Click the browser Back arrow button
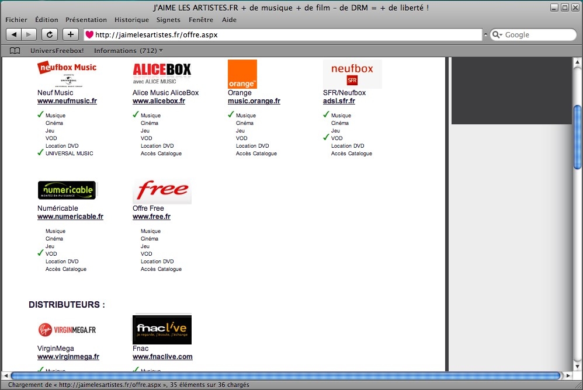Image resolution: width=583 pixels, height=390 pixels. pyautogui.click(x=15, y=34)
